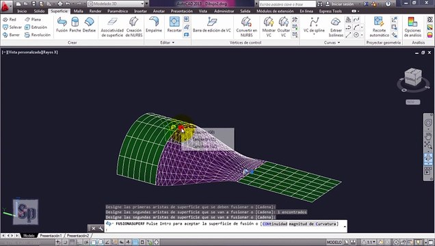Select the Recortar trim tool
Viewport: 435px width, 246px height.
174,25
